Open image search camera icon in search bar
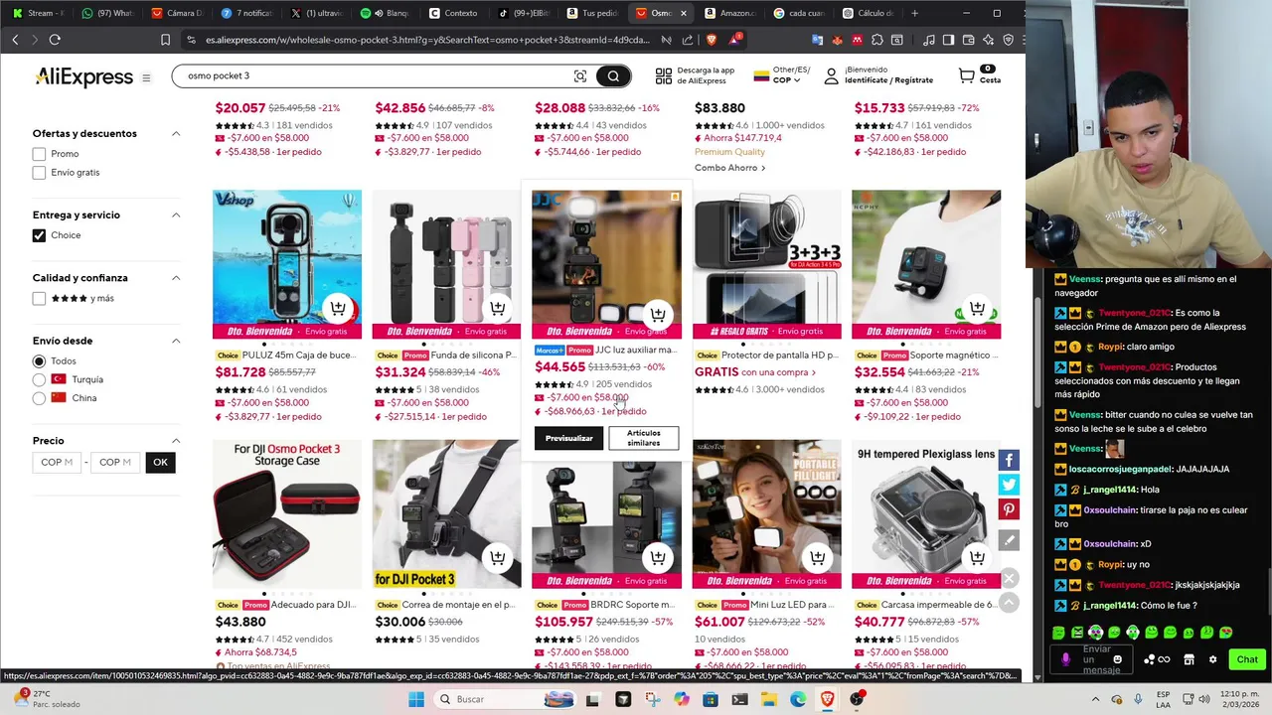Screen dimensions: 1272x715 pos(580,76)
